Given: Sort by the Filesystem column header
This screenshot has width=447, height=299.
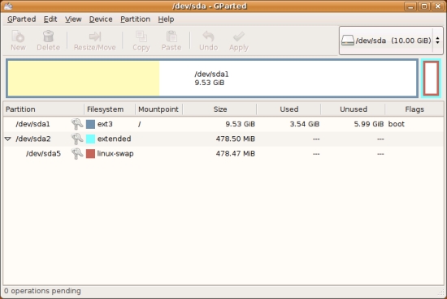Looking at the screenshot, I should 110,109.
